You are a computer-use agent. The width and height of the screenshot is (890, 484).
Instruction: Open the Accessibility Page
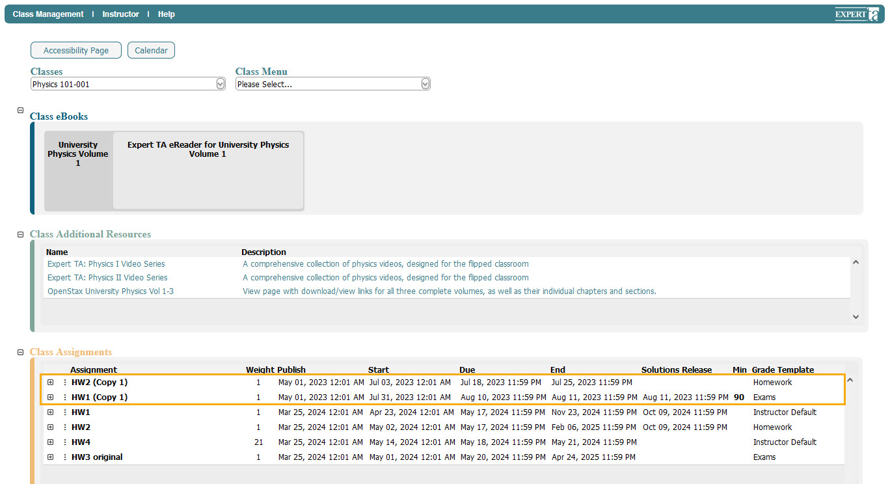76,50
